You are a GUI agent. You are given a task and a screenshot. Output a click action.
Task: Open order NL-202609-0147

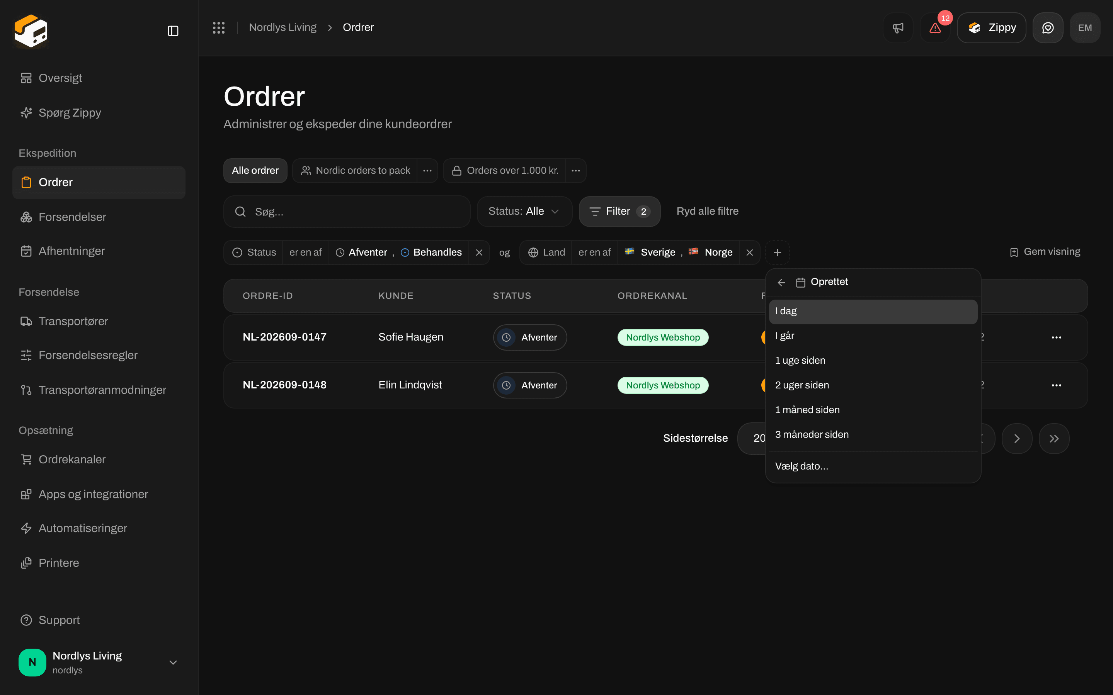[285, 337]
